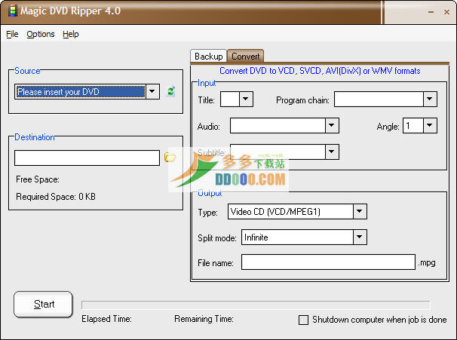This screenshot has height=340, width=457.
Task: Open the Help menu
Action: (x=71, y=34)
